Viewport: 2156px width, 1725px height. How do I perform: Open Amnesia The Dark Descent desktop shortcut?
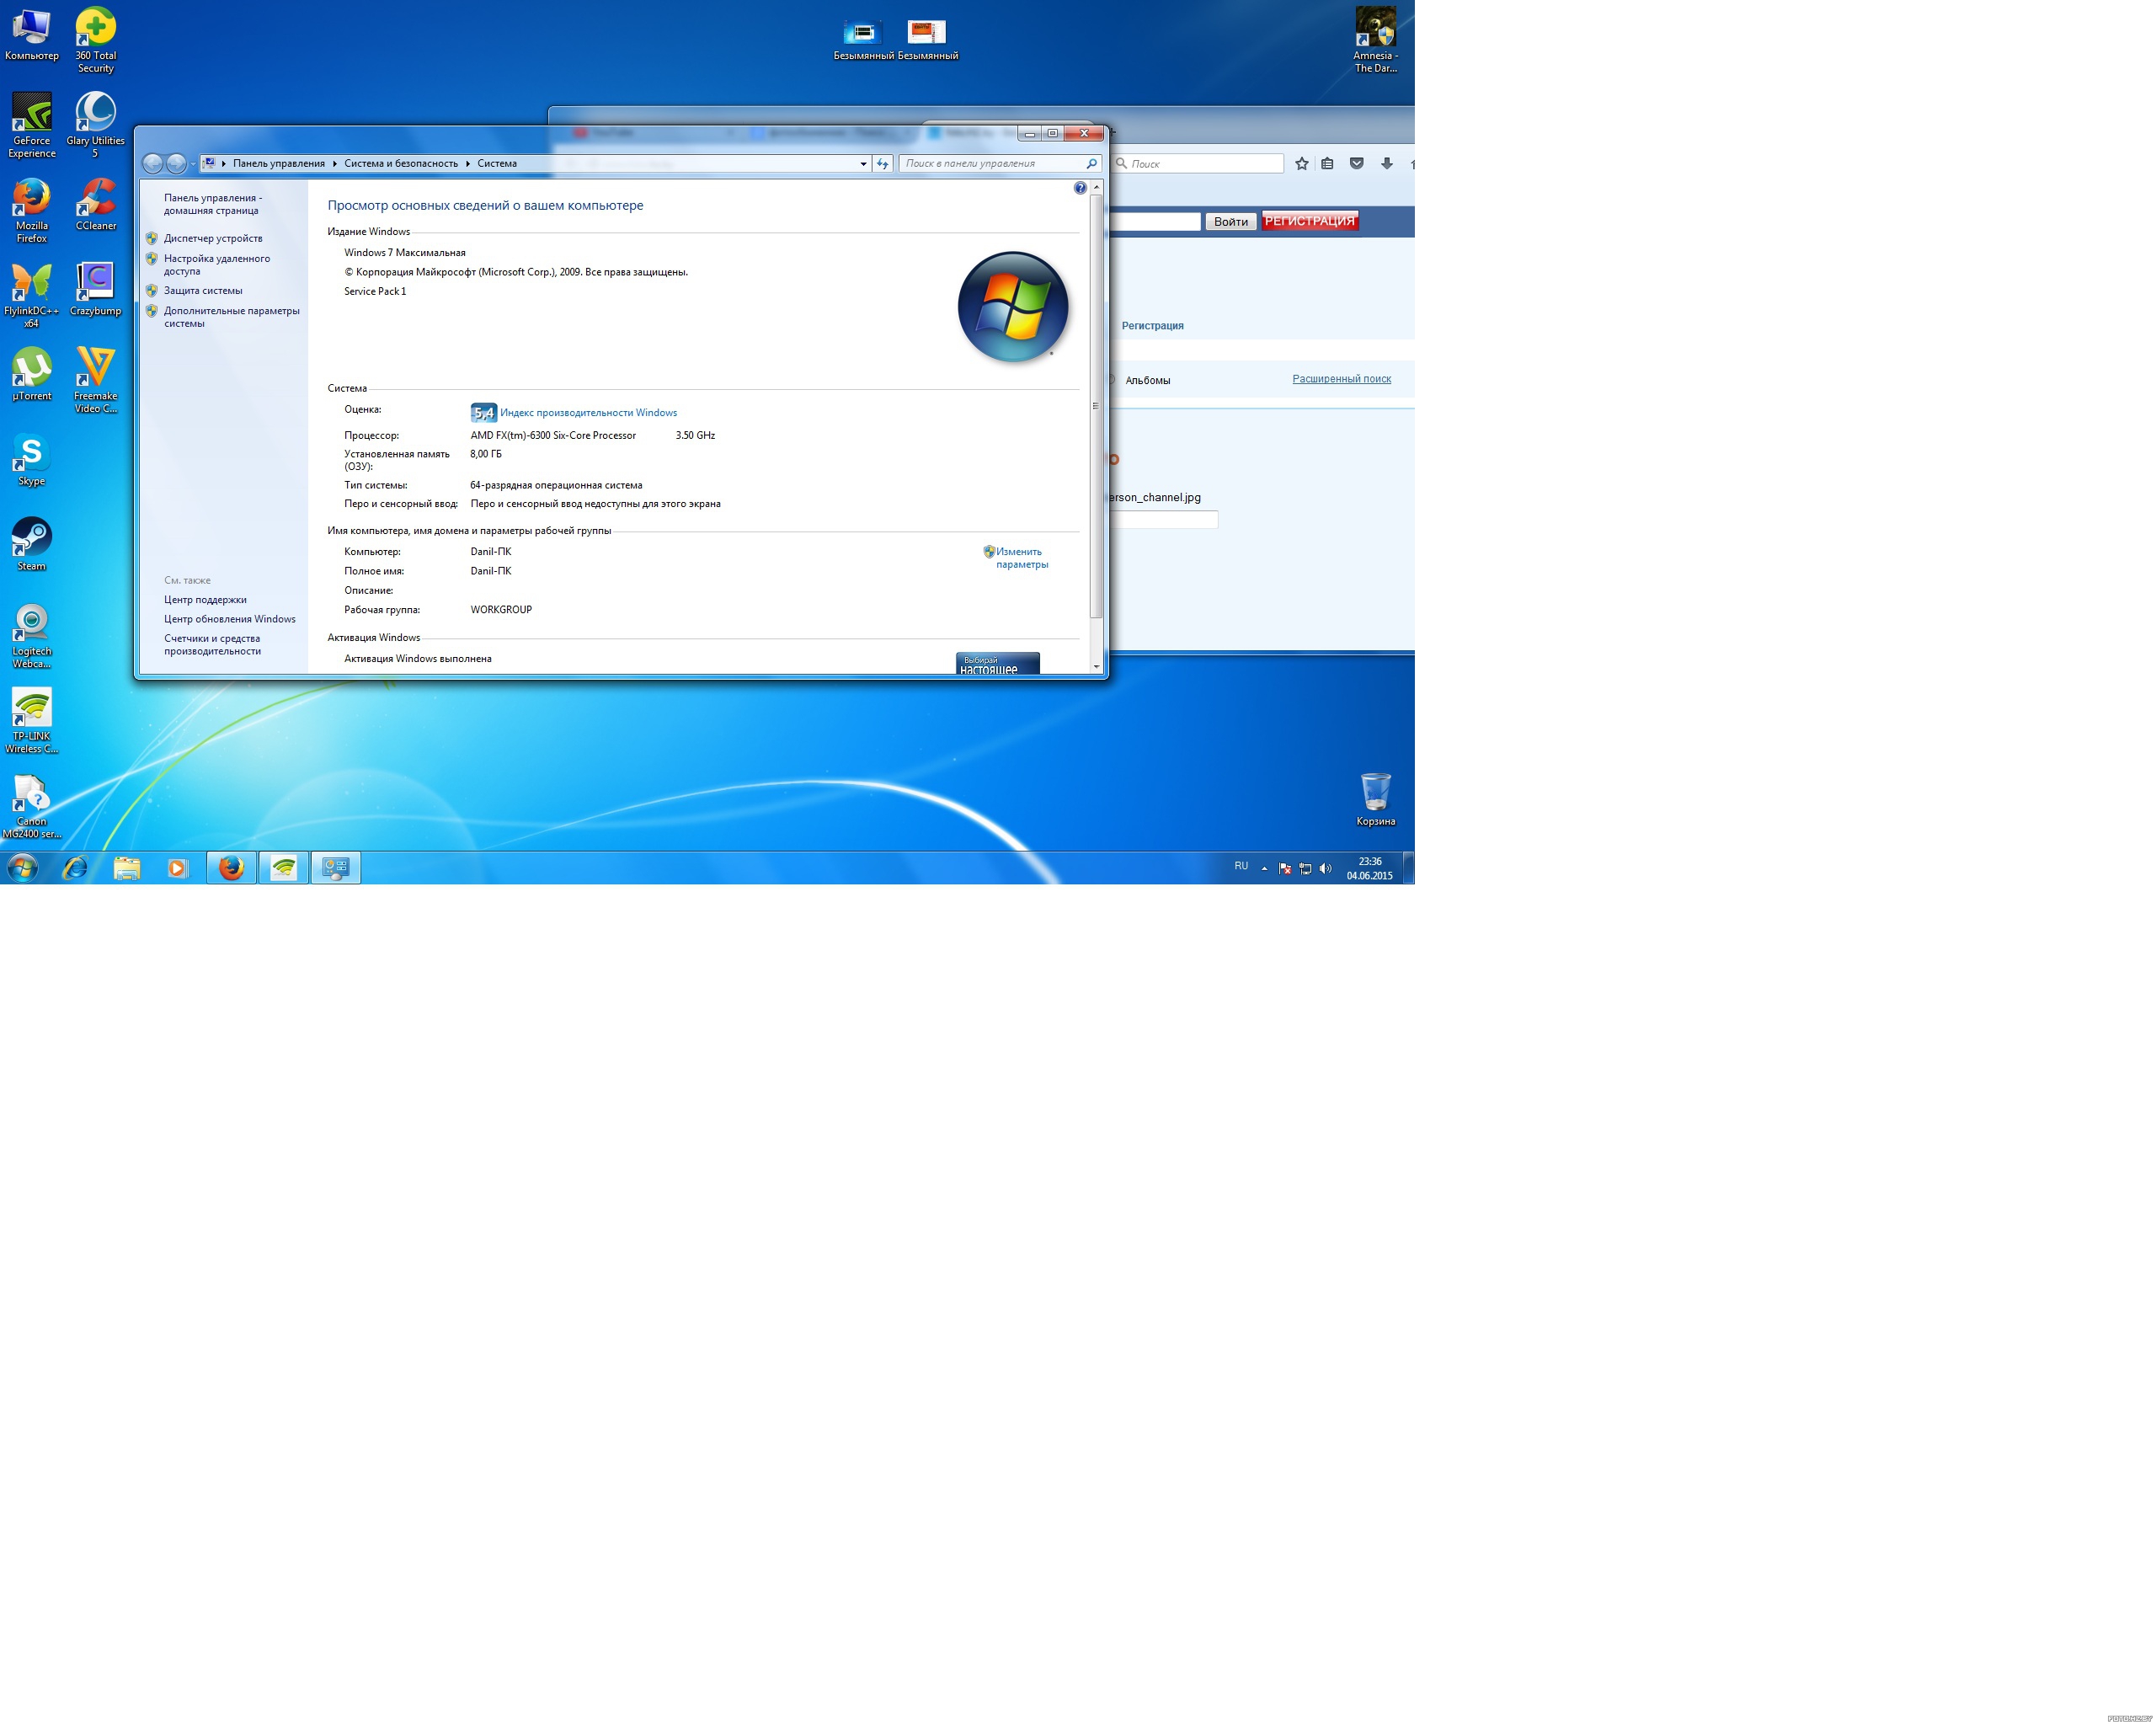pos(1376,40)
